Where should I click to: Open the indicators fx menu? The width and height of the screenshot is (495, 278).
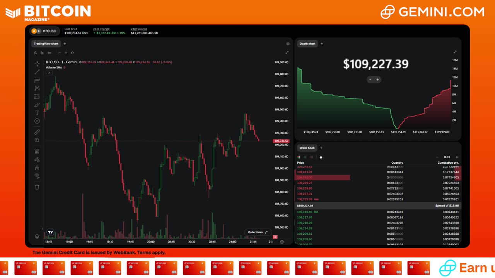[x=35, y=53]
